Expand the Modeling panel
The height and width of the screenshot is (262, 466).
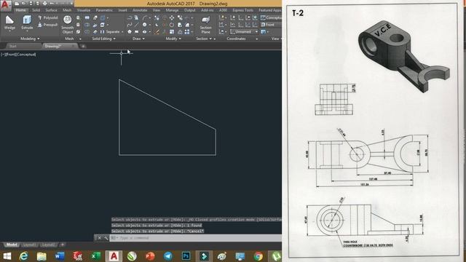click(x=30, y=39)
